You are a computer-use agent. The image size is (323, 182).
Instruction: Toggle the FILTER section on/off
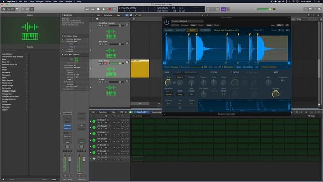(x=231, y=72)
